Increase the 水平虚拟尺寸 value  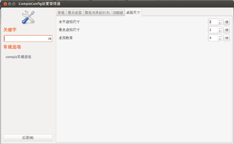(x=220, y=21)
